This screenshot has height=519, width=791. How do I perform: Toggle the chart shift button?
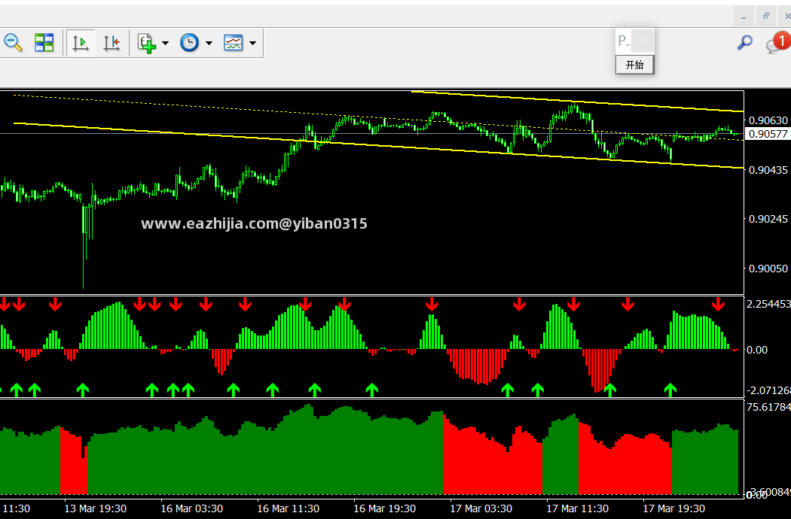tap(111, 43)
